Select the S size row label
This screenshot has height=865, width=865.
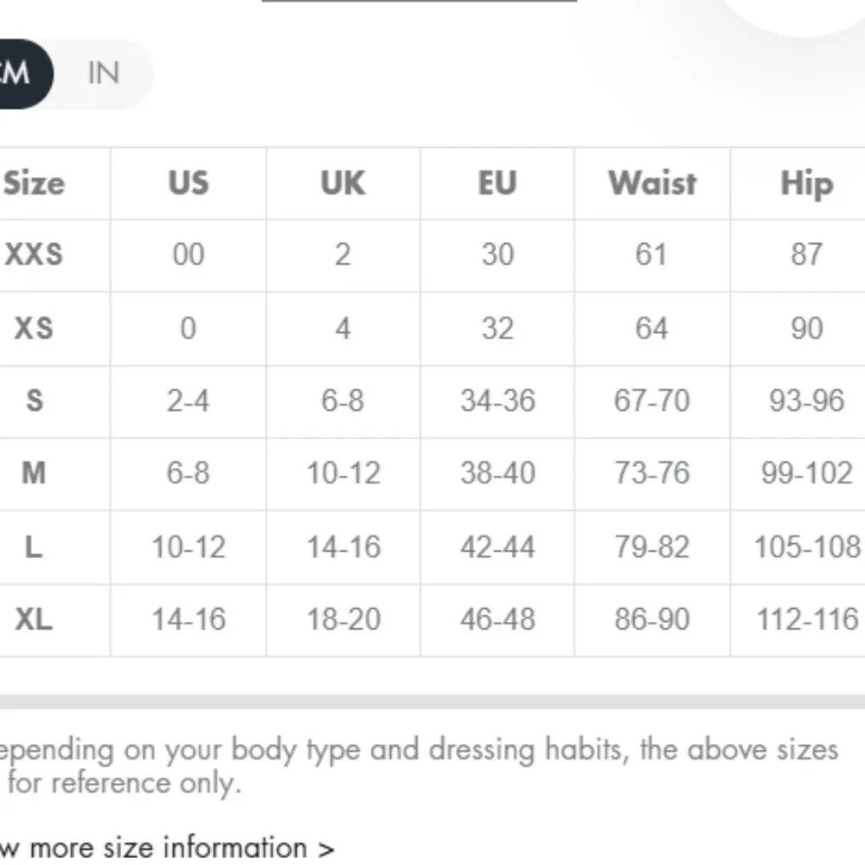[x=34, y=400]
